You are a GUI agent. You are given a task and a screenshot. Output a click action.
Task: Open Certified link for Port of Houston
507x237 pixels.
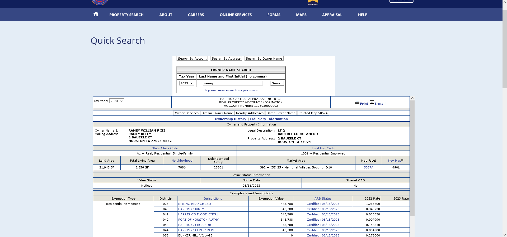point(323,220)
